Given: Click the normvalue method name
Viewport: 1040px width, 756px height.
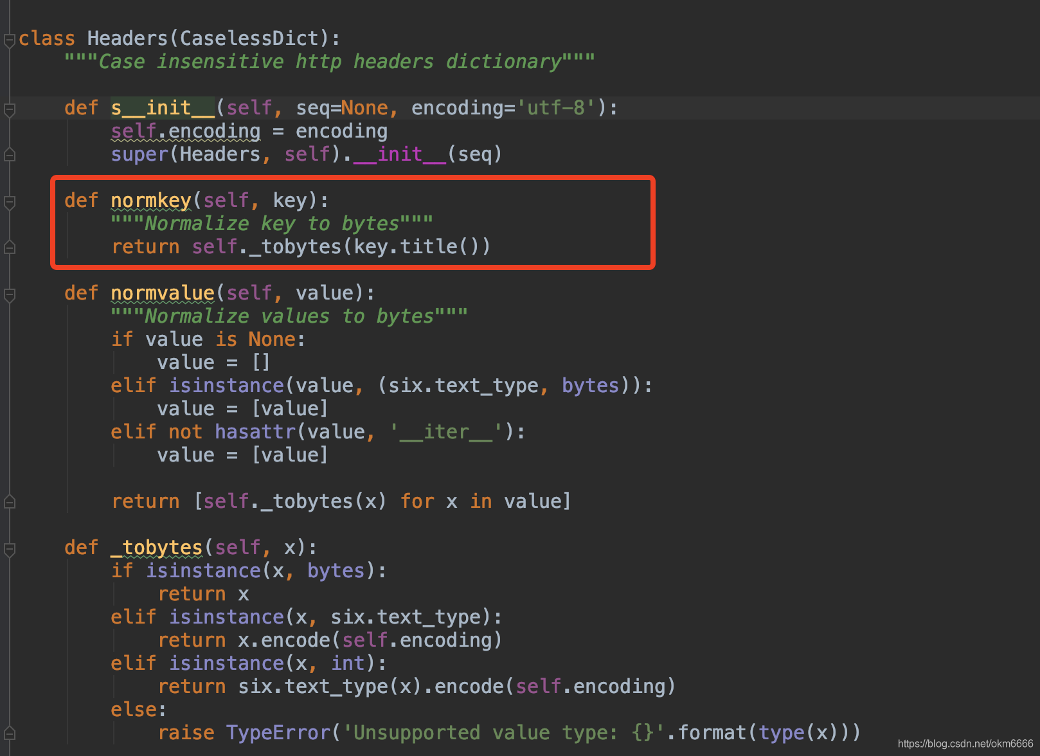Looking at the screenshot, I should point(163,293).
